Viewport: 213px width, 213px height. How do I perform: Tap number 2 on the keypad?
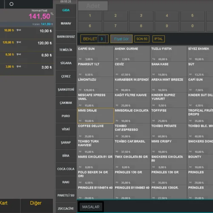115,16
